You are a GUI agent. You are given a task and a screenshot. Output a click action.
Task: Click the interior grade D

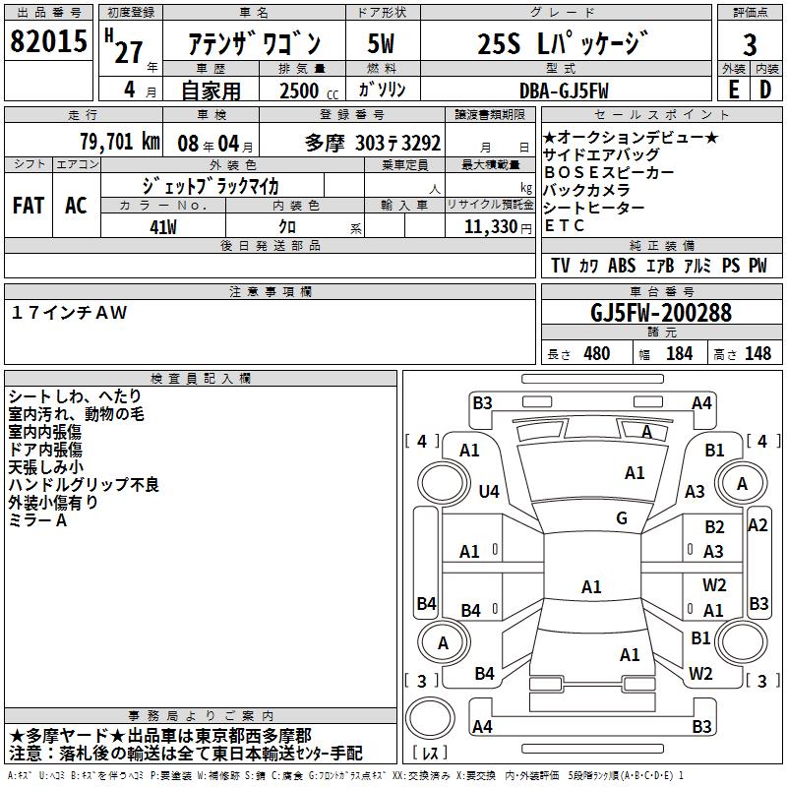click(x=765, y=90)
